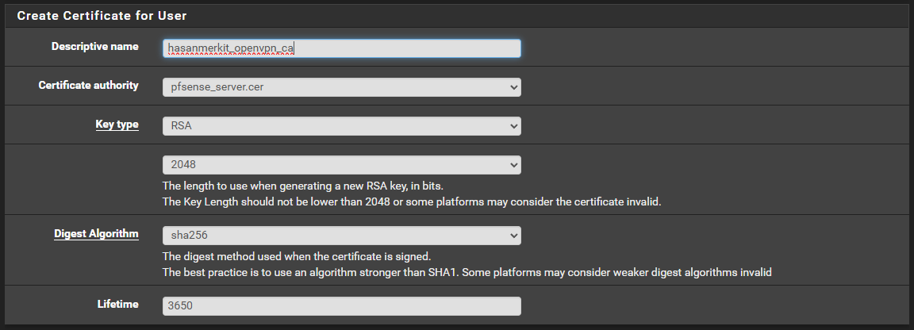Click the chevron arrow on Certificate authority select
The height and width of the screenshot is (330, 914).
pos(513,87)
